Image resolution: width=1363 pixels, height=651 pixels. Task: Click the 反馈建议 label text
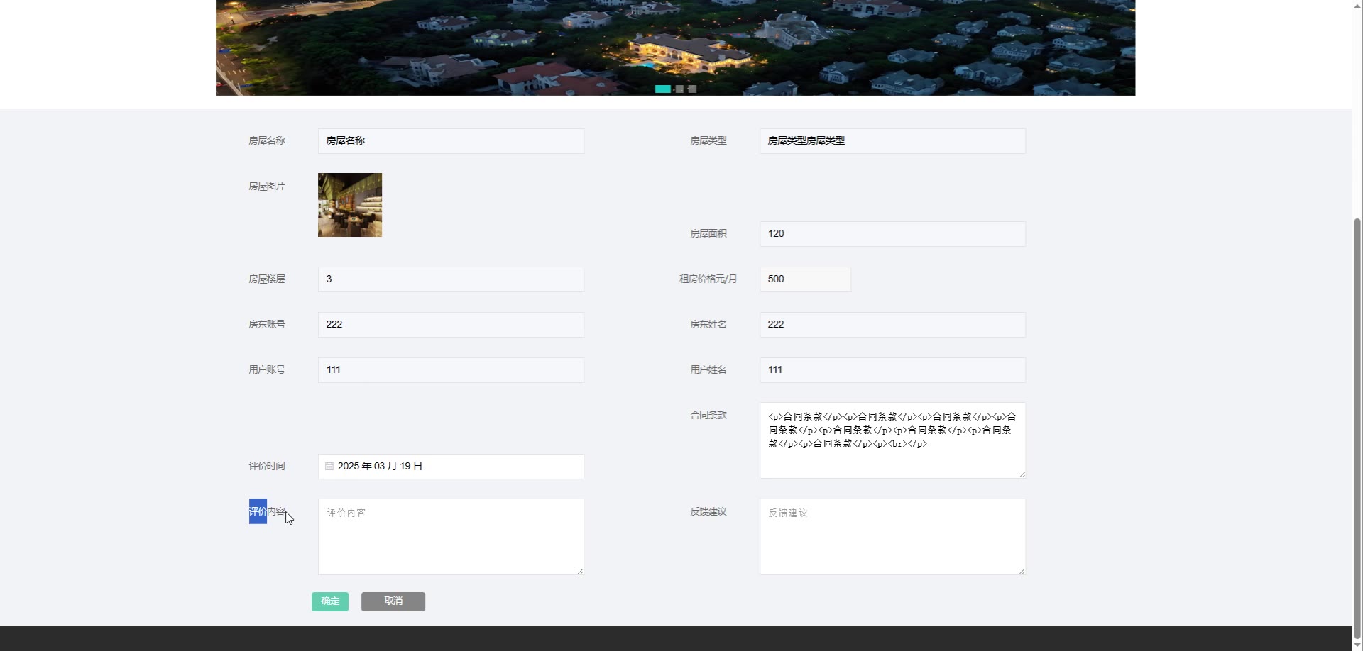point(708,512)
